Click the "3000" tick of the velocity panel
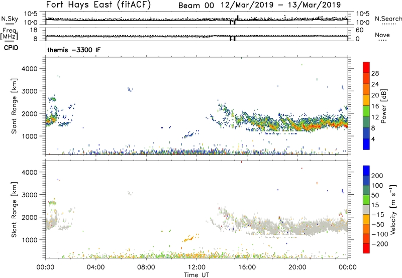The height and width of the screenshot is (278, 402). point(30,195)
